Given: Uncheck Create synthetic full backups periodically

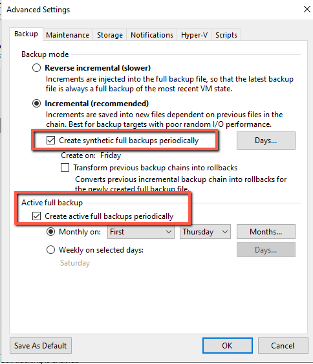Looking at the screenshot, I should (51, 140).
